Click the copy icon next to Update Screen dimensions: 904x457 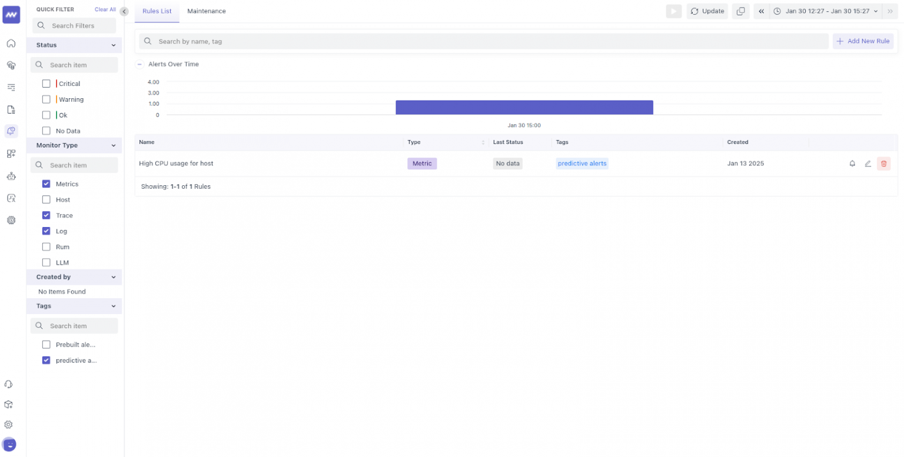pos(741,11)
